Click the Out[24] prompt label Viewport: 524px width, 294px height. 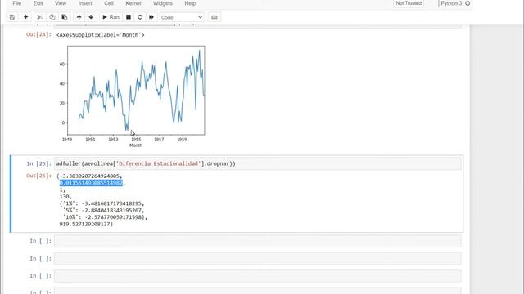pos(38,34)
